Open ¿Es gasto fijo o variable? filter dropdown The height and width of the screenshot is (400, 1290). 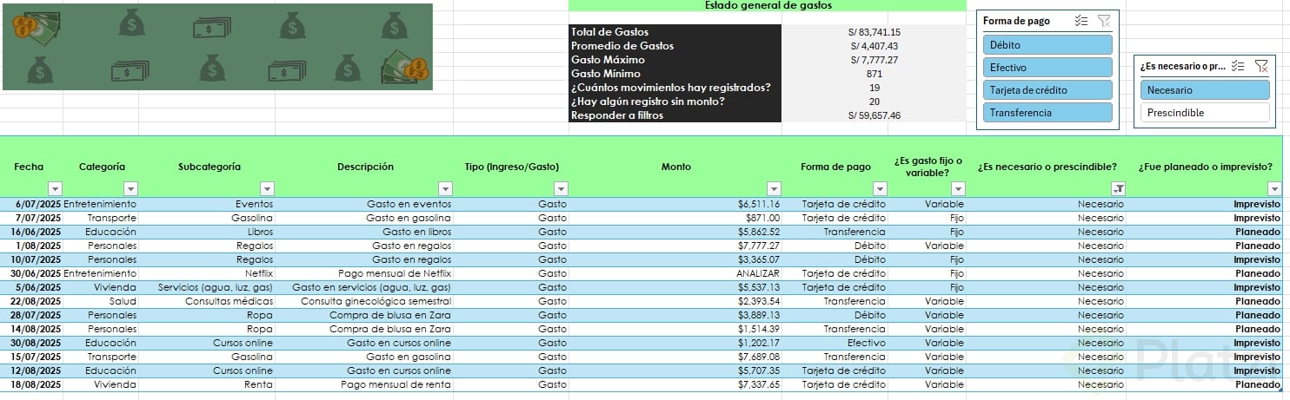click(x=958, y=188)
